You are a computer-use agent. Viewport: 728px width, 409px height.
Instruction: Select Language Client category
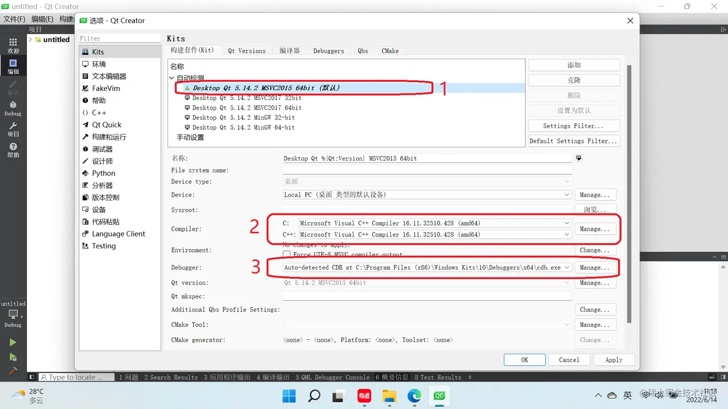(x=120, y=234)
